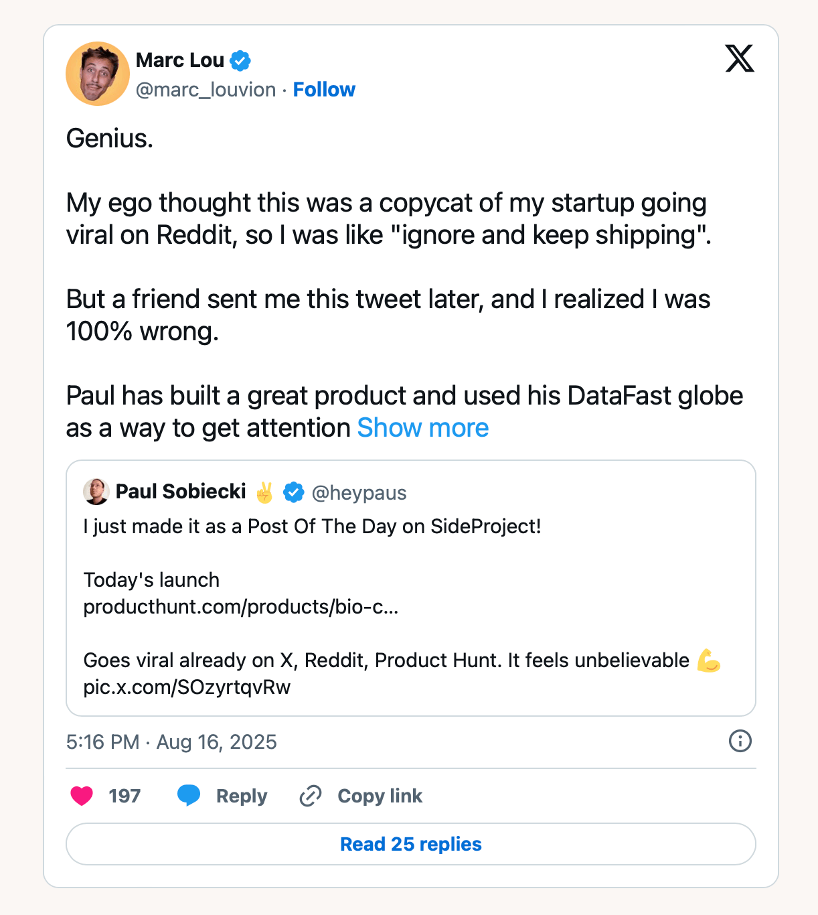Image resolution: width=818 pixels, height=915 pixels.
Task: Open the pic.x.com/SOzyrtqvRw media link
Action: click(x=186, y=687)
